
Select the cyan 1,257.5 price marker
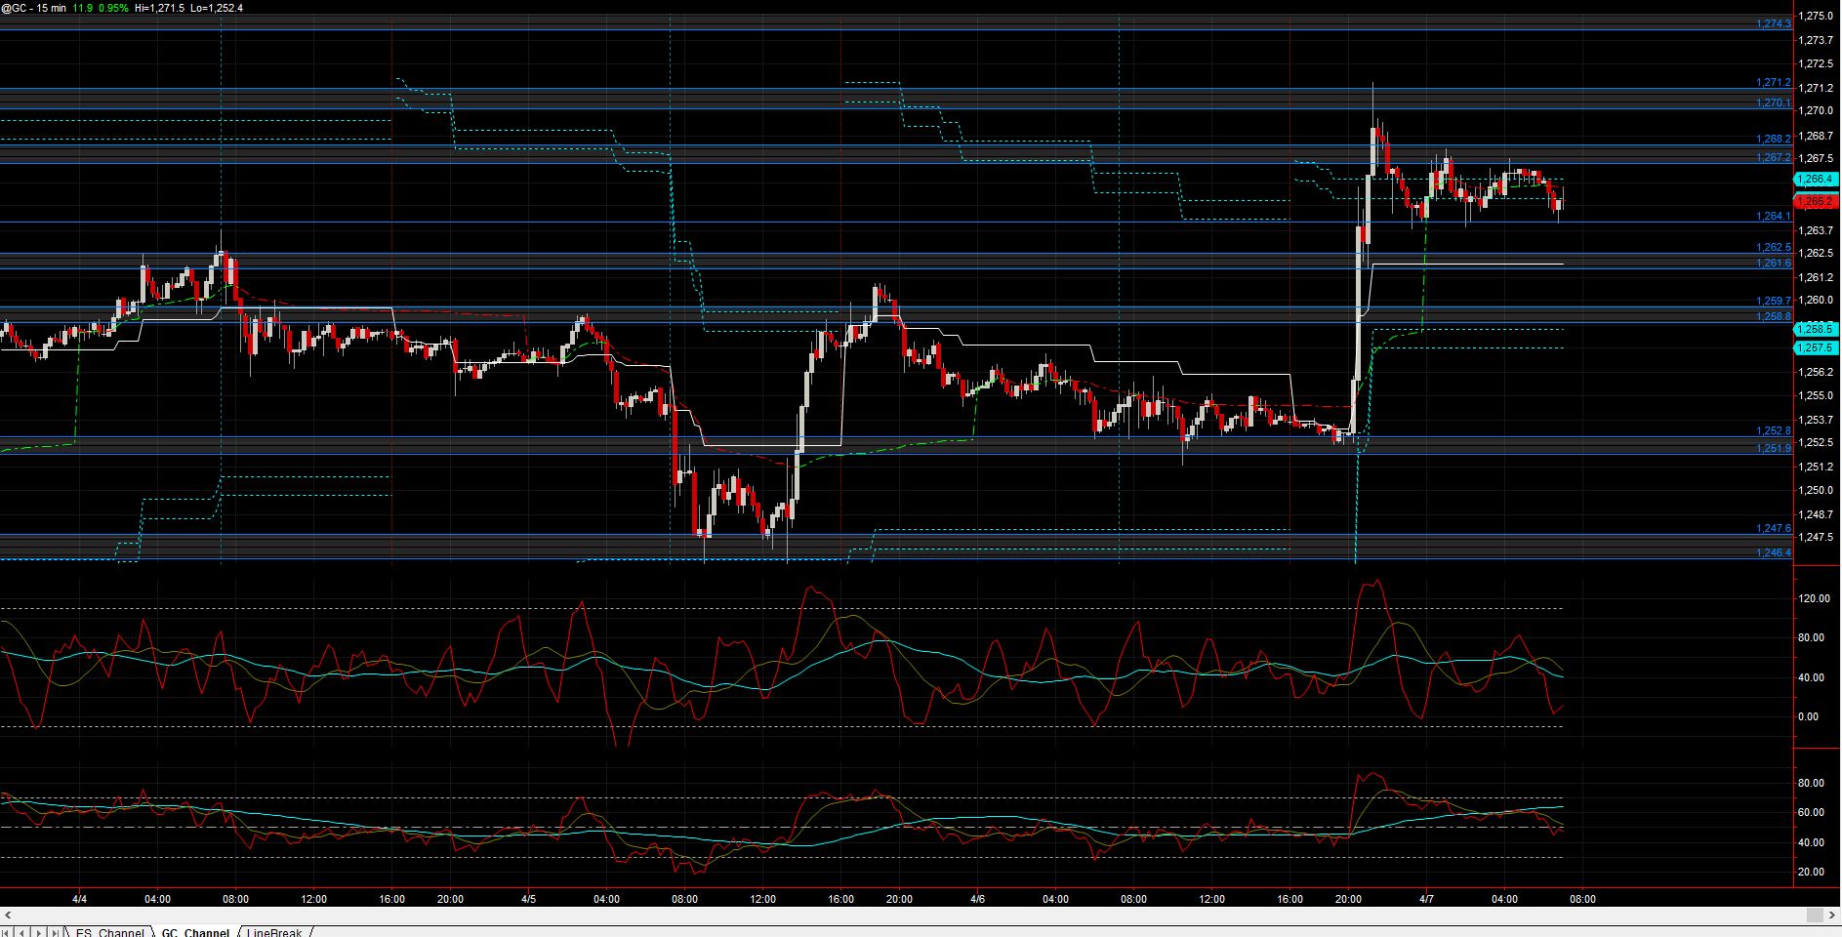1816,347
